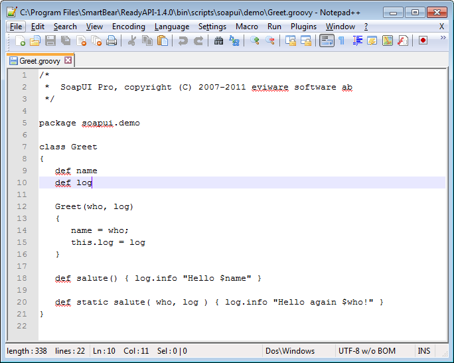The height and width of the screenshot is (363, 454).
Task: Disable the active Word Wrap button
Action: pyautogui.click(x=327, y=40)
